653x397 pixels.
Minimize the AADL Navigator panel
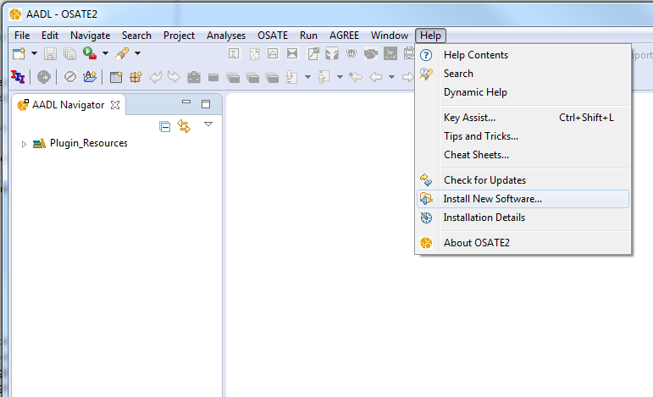[x=186, y=102]
